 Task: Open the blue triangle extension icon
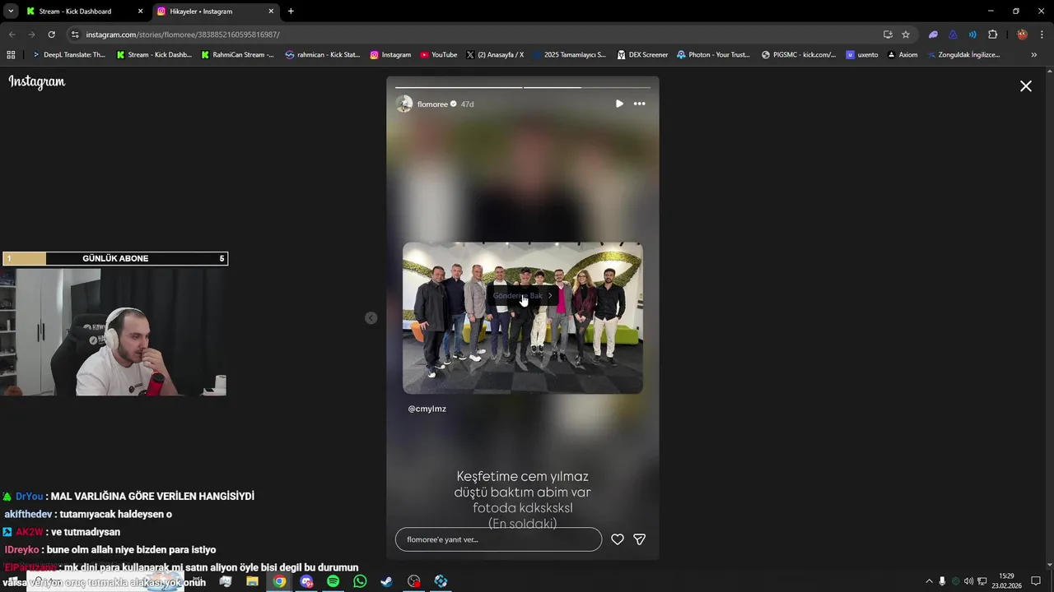[x=953, y=35]
